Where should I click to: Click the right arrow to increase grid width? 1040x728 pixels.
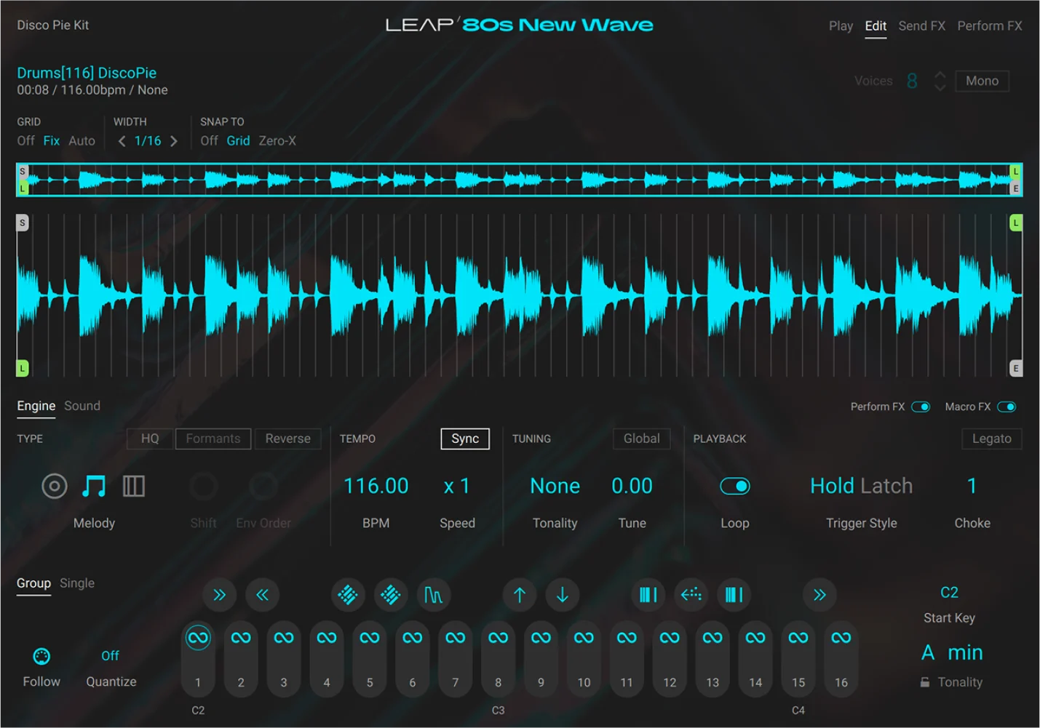pyautogui.click(x=173, y=140)
